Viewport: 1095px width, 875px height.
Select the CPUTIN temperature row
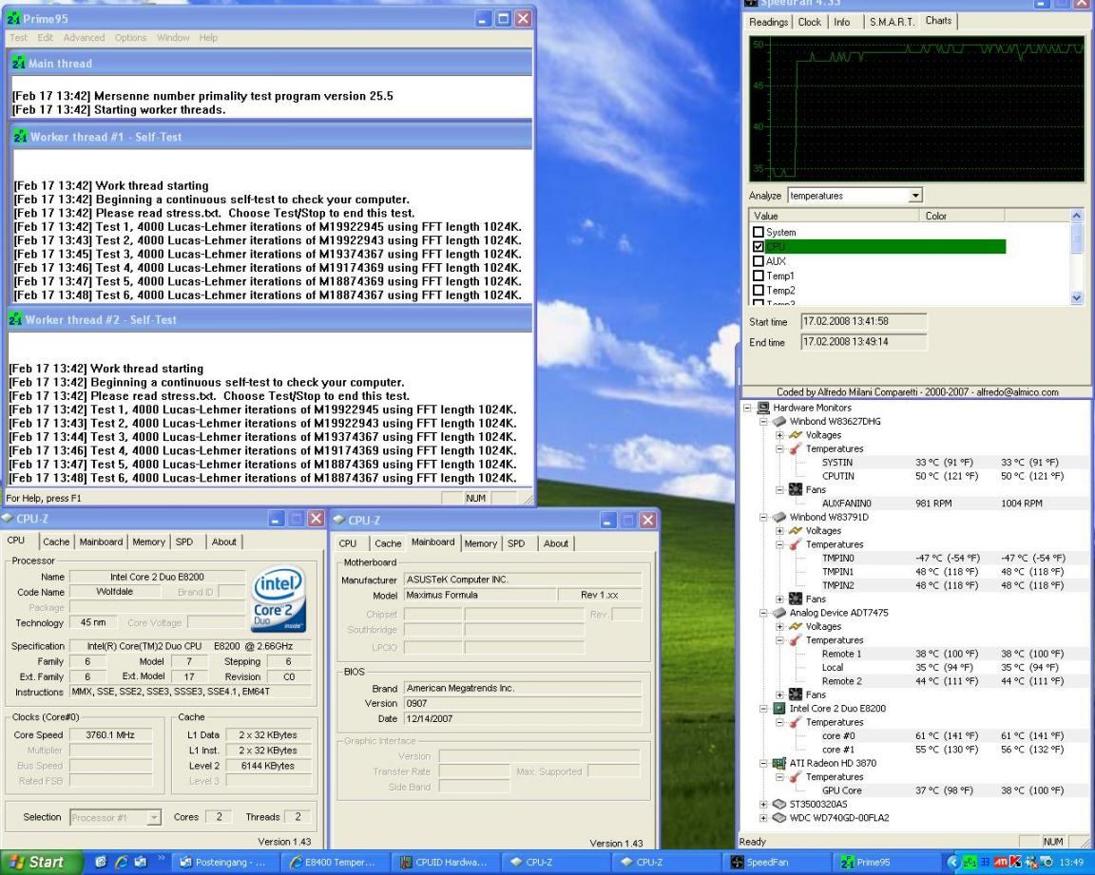click(943, 476)
